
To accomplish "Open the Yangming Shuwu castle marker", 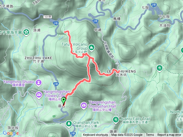I will pos(39,83).
